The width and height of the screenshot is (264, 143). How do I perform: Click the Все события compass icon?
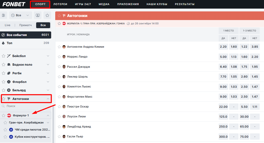(x=3, y=35)
